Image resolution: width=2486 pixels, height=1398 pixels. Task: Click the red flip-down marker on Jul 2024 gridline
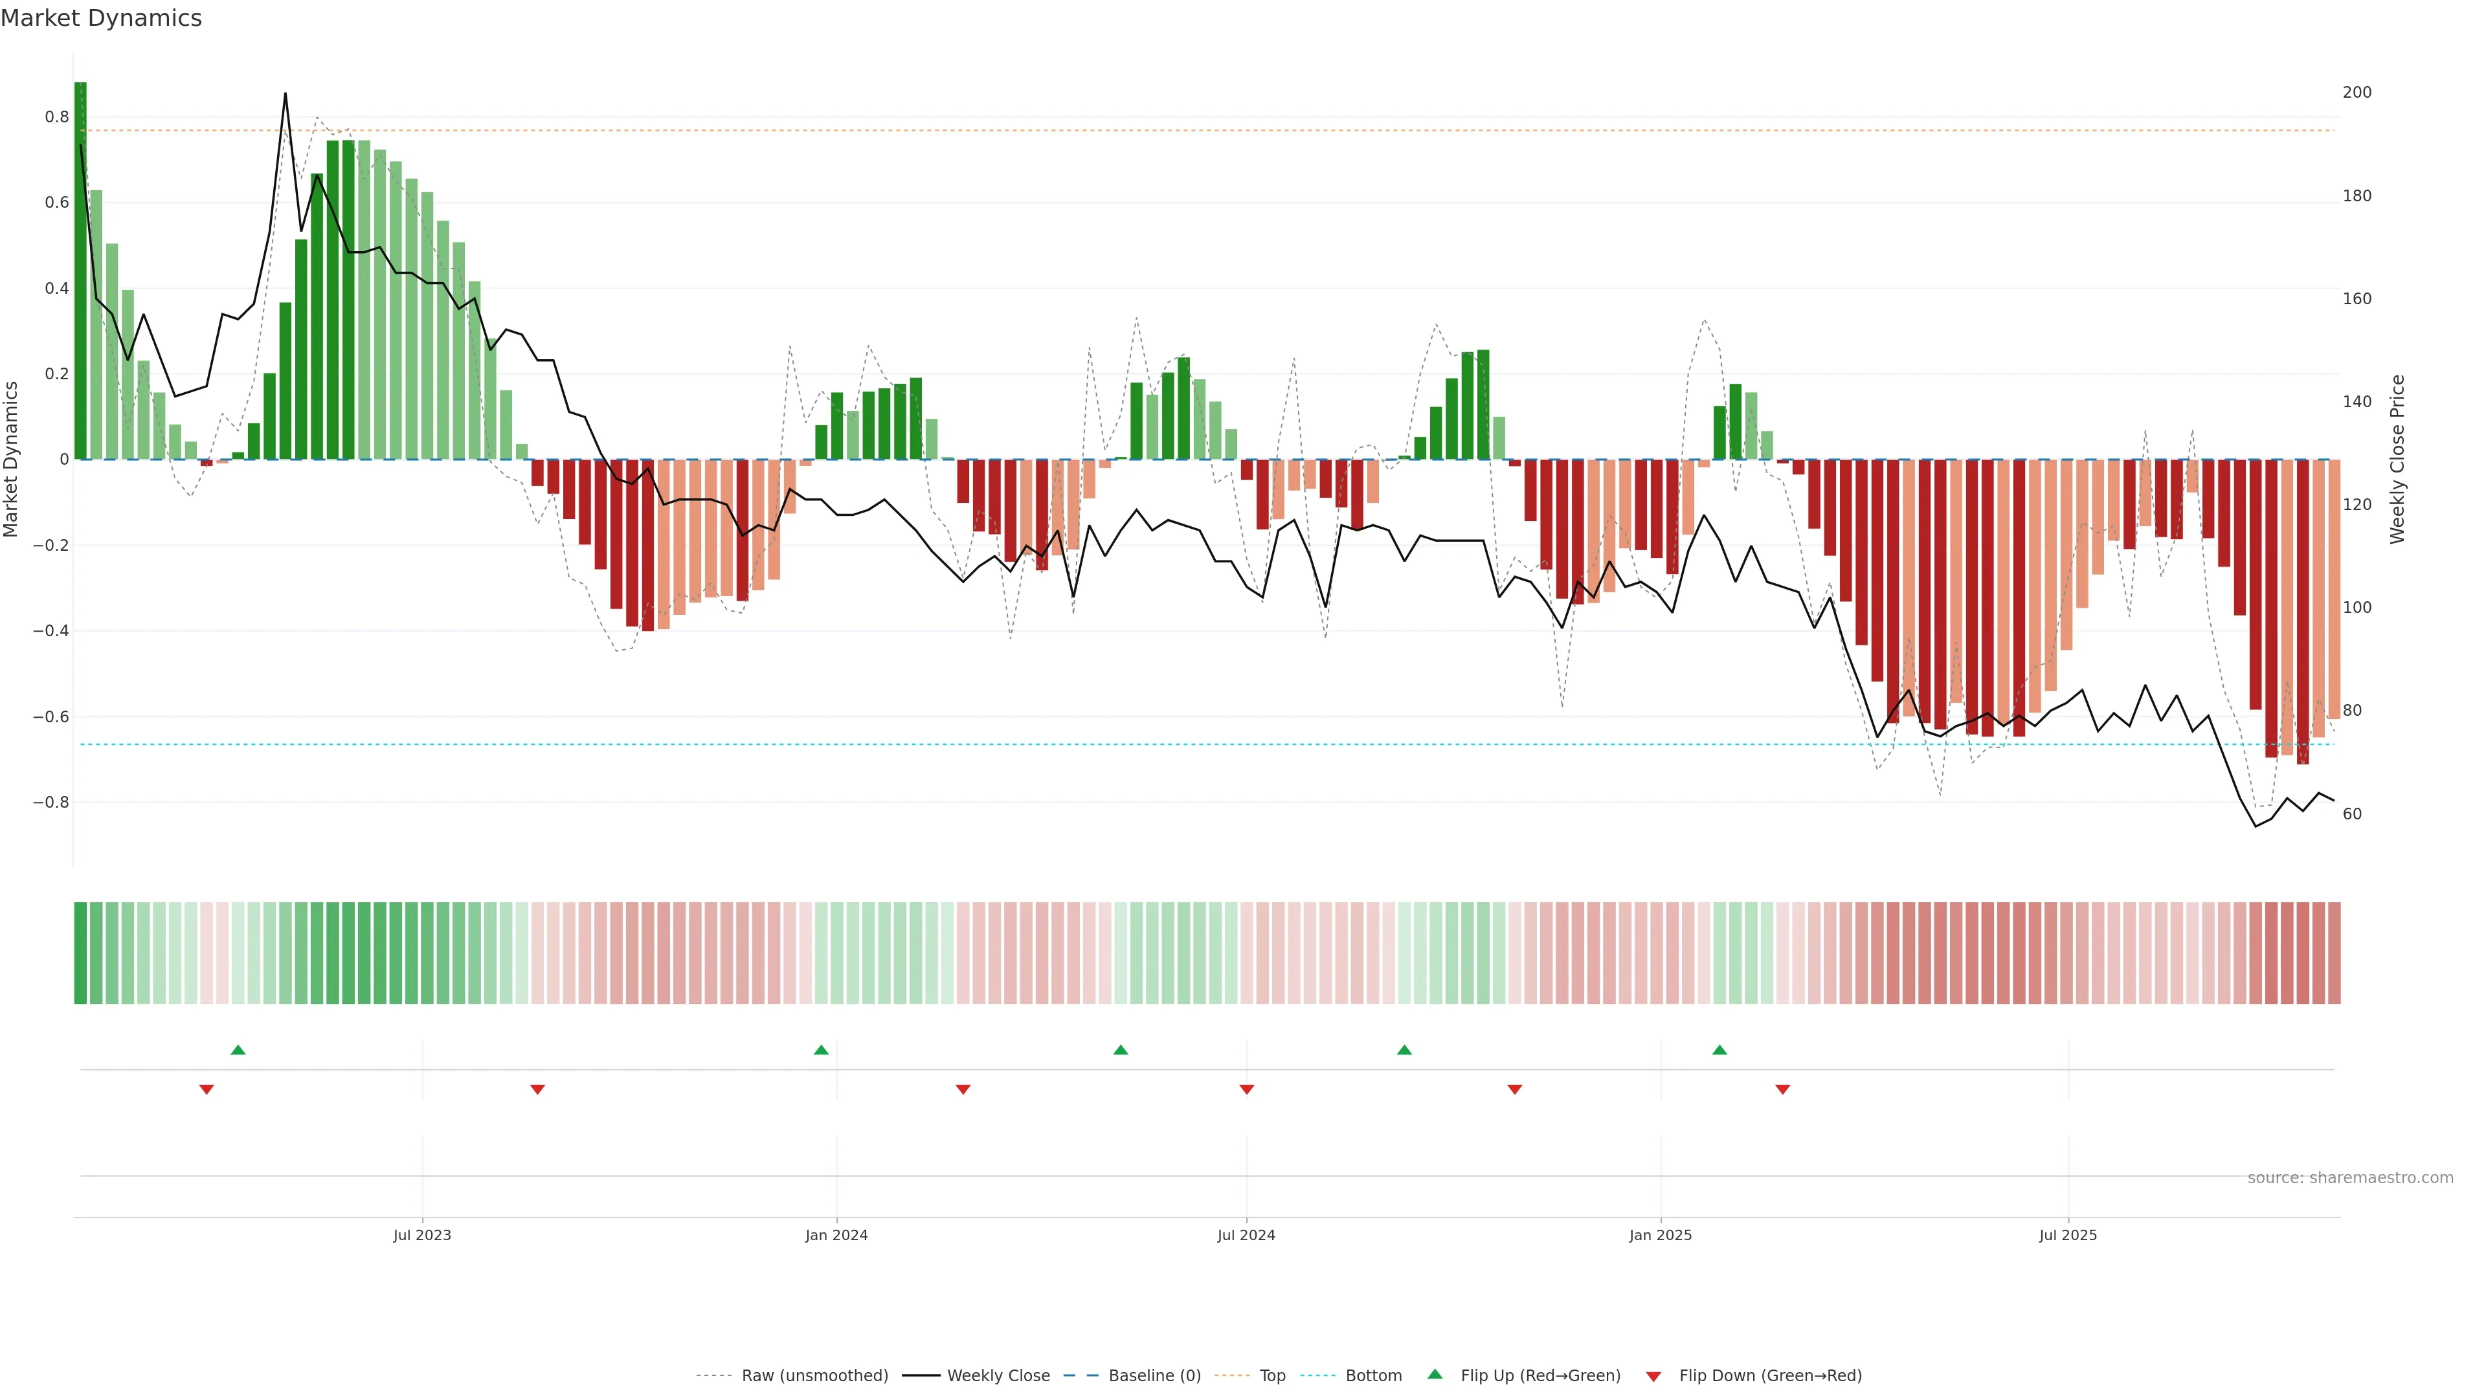1247,1089
